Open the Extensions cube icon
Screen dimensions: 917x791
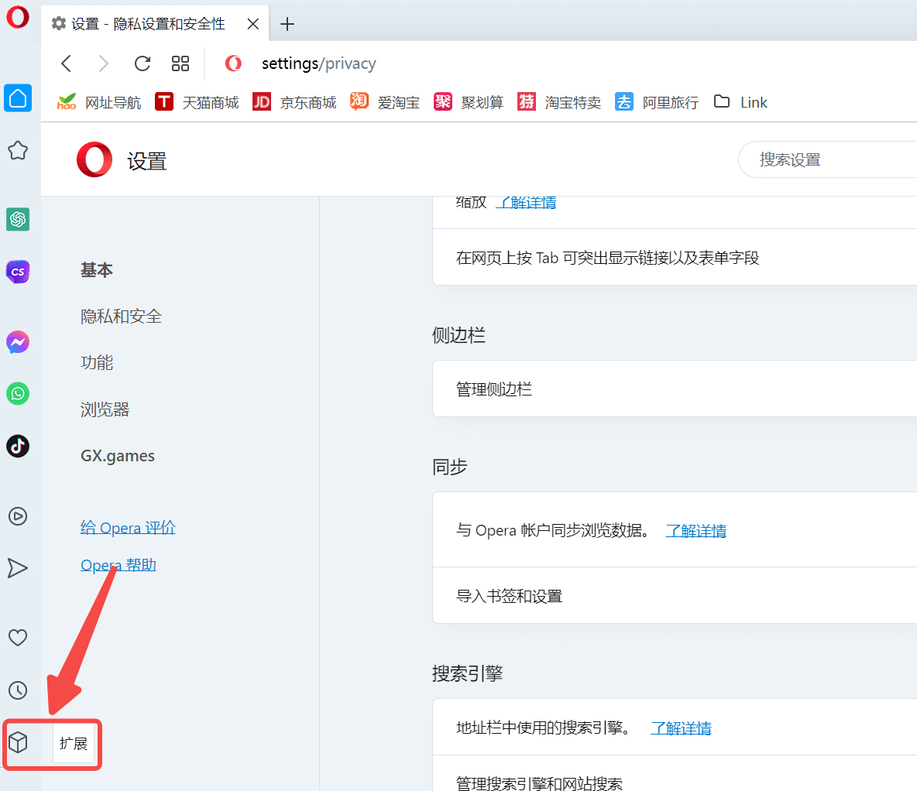[x=18, y=743]
